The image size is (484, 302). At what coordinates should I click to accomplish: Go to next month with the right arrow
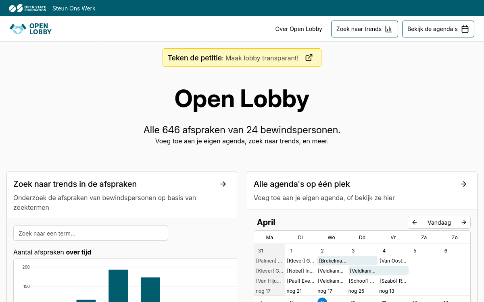tap(463, 222)
